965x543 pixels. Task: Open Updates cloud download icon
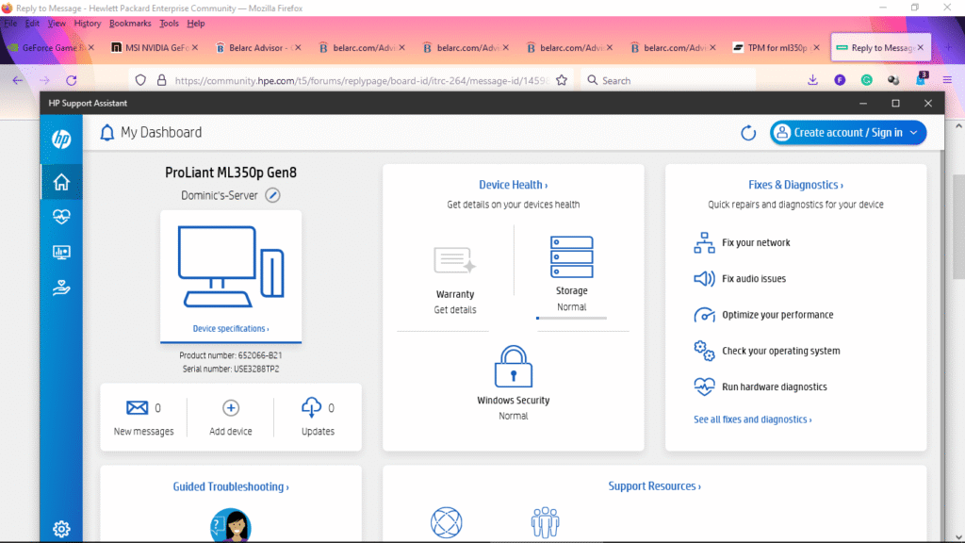click(311, 407)
